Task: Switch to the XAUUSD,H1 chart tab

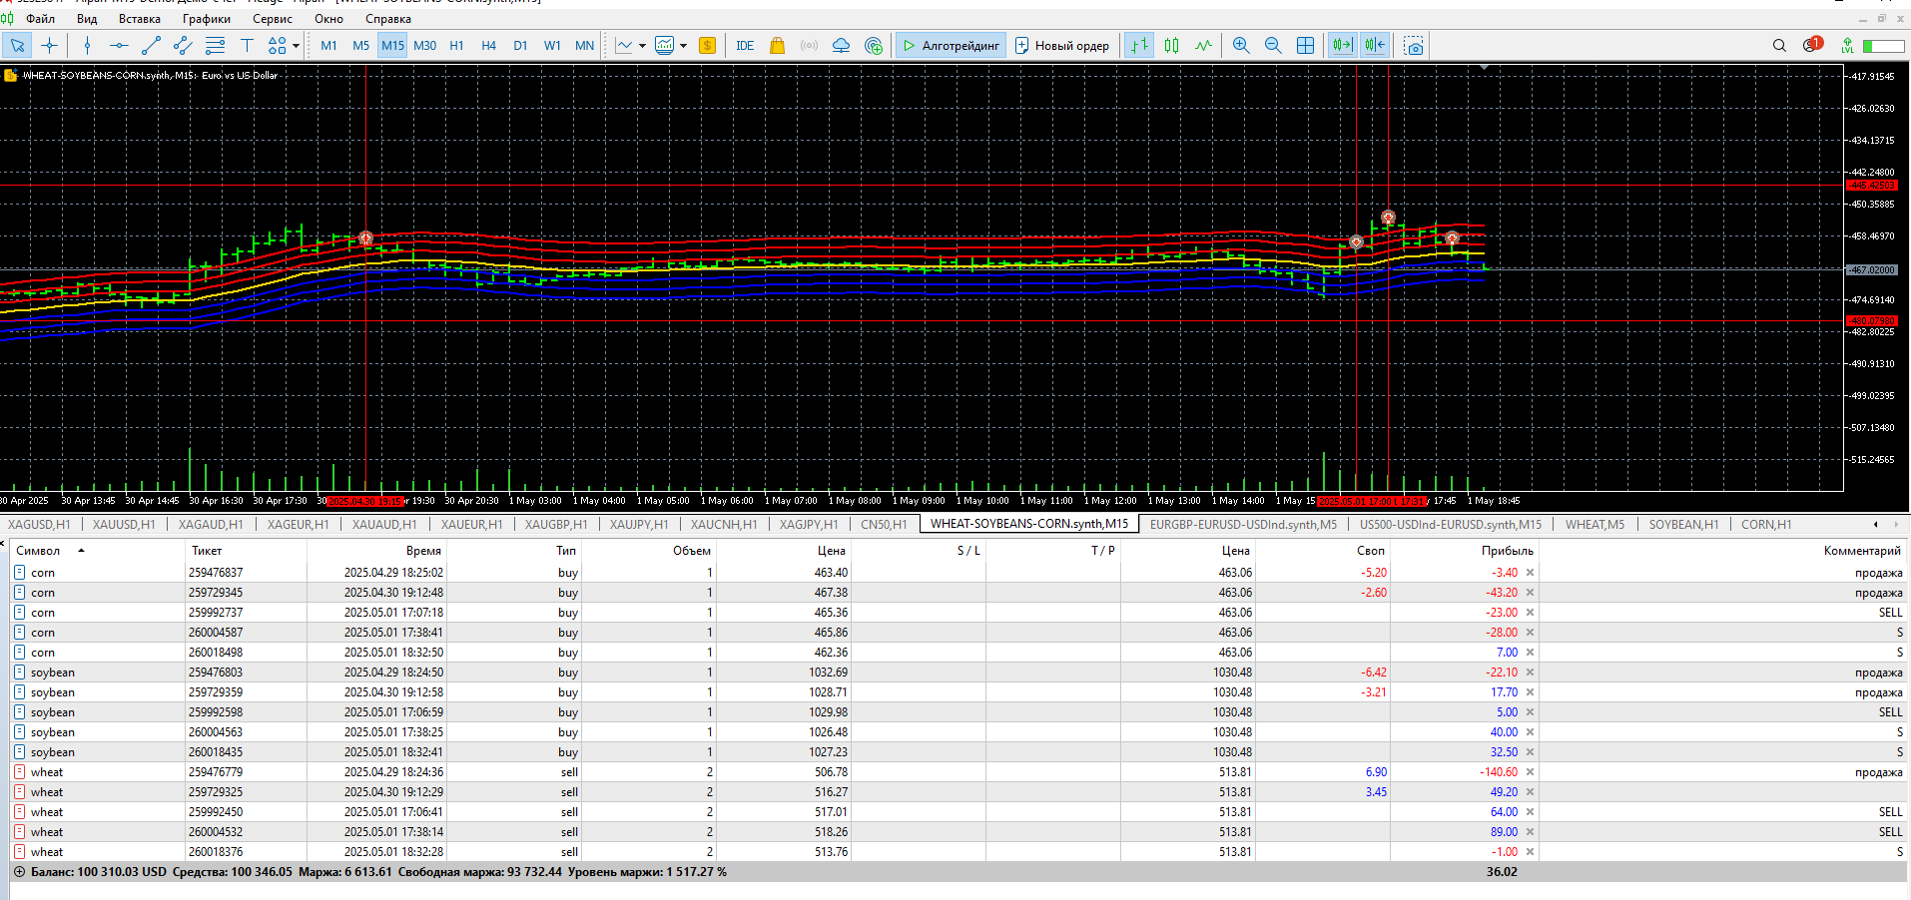Action: pyautogui.click(x=124, y=524)
